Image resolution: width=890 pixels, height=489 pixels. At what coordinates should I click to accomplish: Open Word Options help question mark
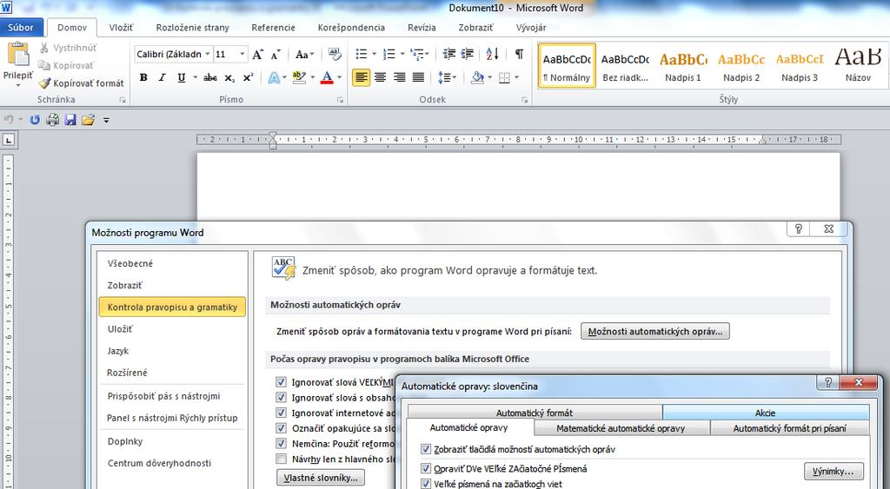(798, 228)
